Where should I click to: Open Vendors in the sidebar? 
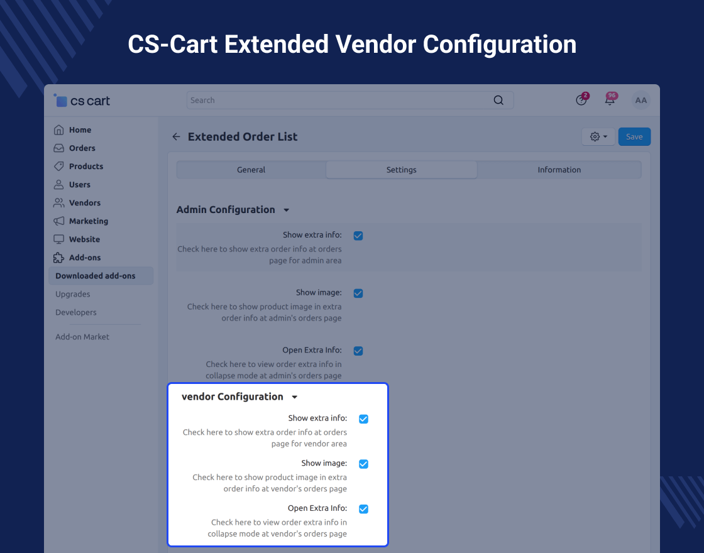(x=85, y=203)
